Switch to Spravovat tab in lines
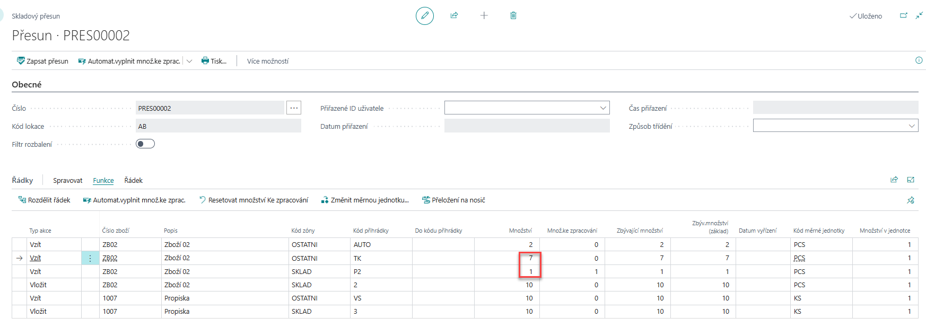The height and width of the screenshot is (327, 926). tap(67, 181)
